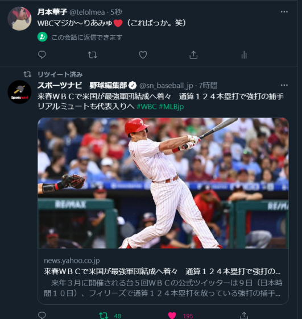Share the スポーツナビ baseball tweet
Viewport: 302px width, 319px height.
[244, 316]
